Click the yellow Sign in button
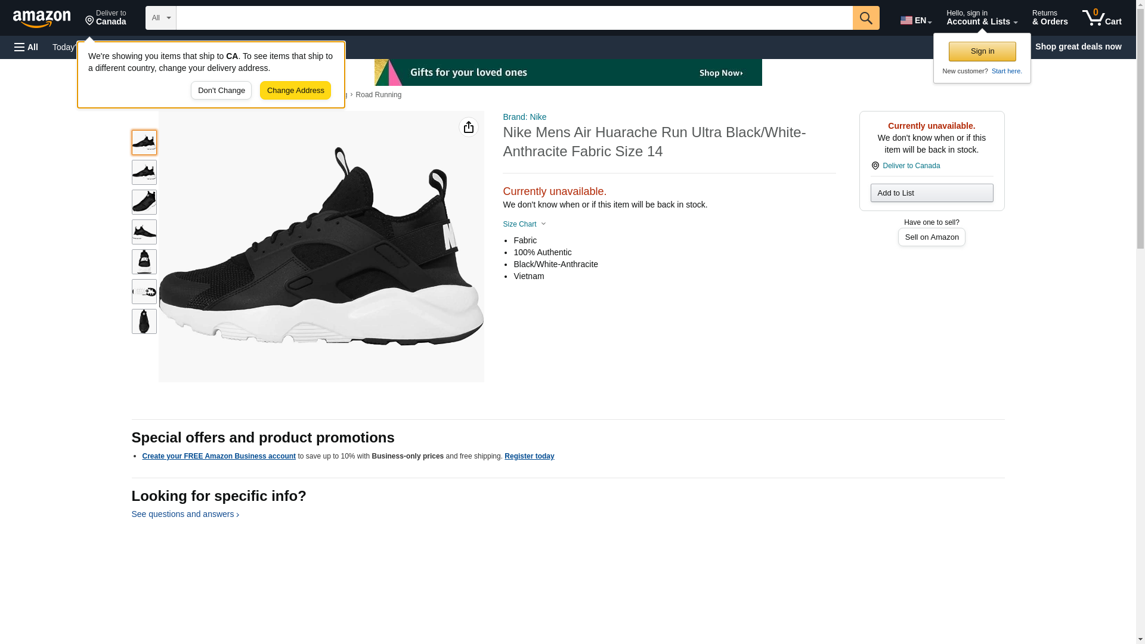This screenshot has width=1145, height=644. pyautogui.click(x=982, y=51)
